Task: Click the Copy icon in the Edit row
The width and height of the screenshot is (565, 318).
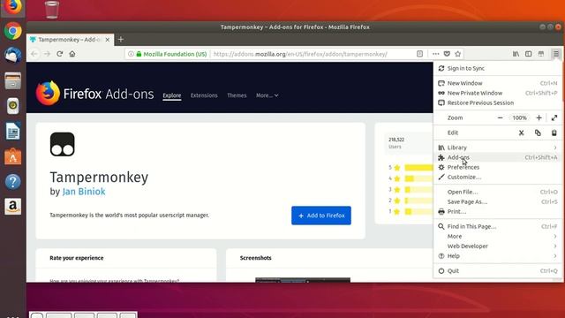Action: click(538, 132)
